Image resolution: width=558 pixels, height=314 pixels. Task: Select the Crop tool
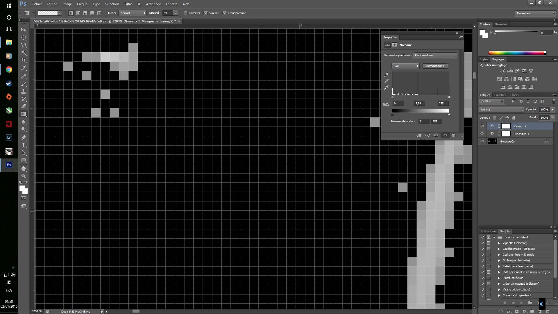click(x=24, y=60)
